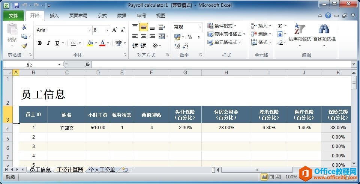Click the Cut scissors icon

pos(24,27)
